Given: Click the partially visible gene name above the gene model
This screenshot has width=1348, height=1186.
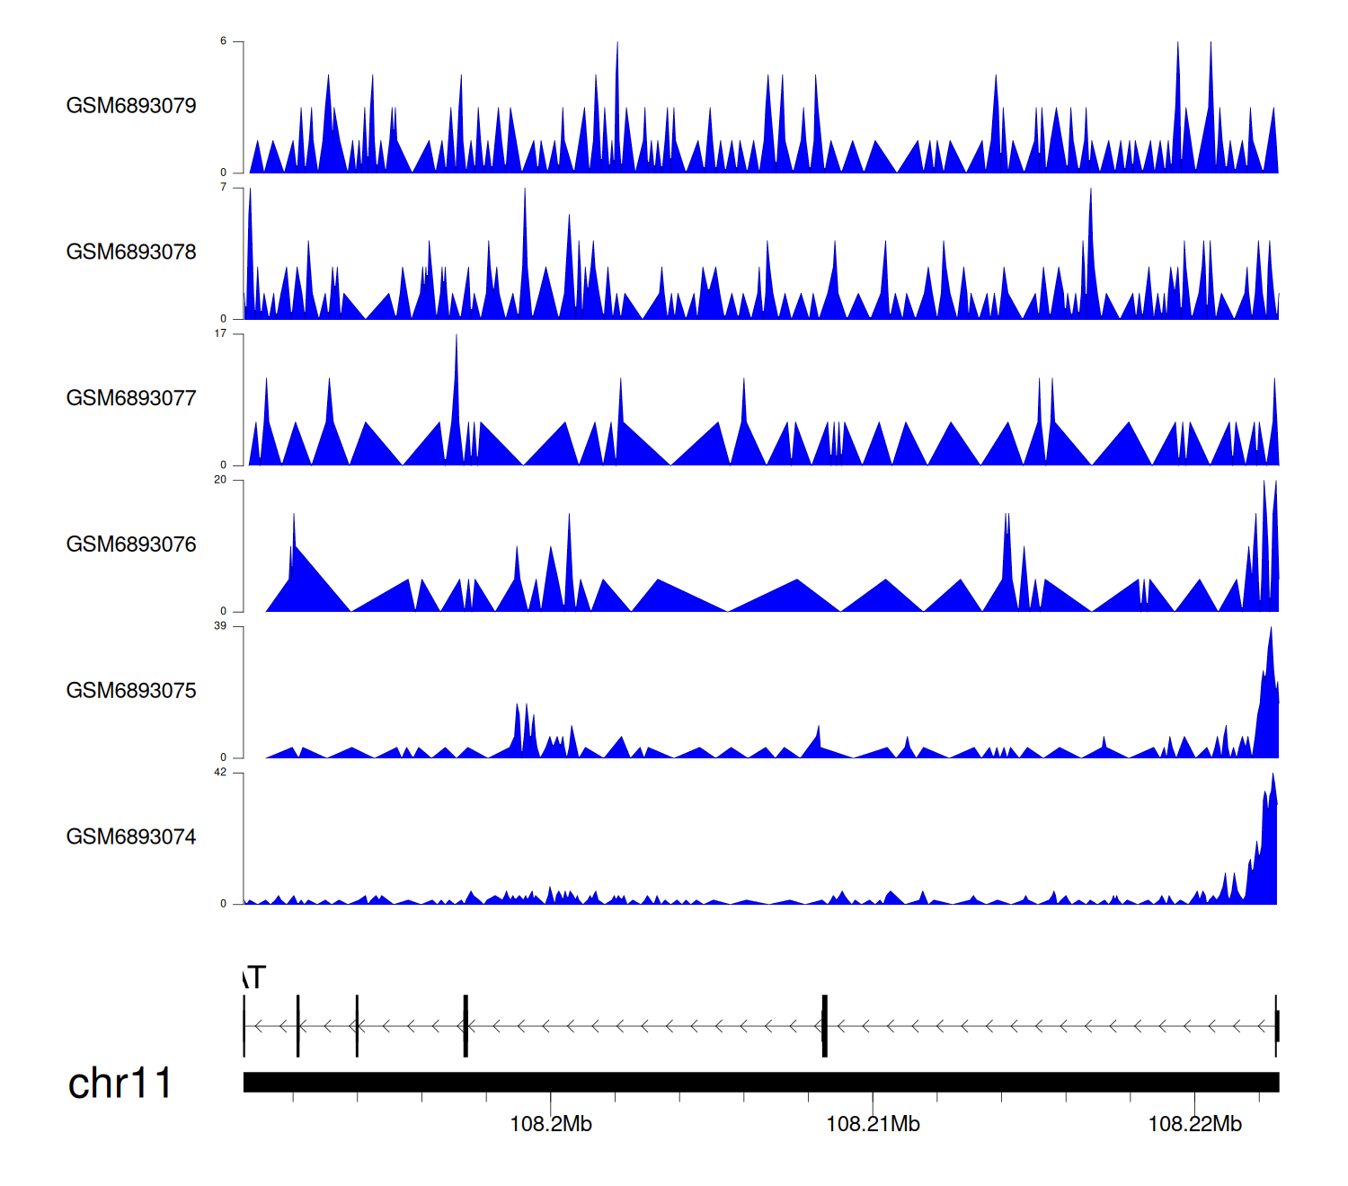Looking at the screenshot, I should click(x=254, y=978).
